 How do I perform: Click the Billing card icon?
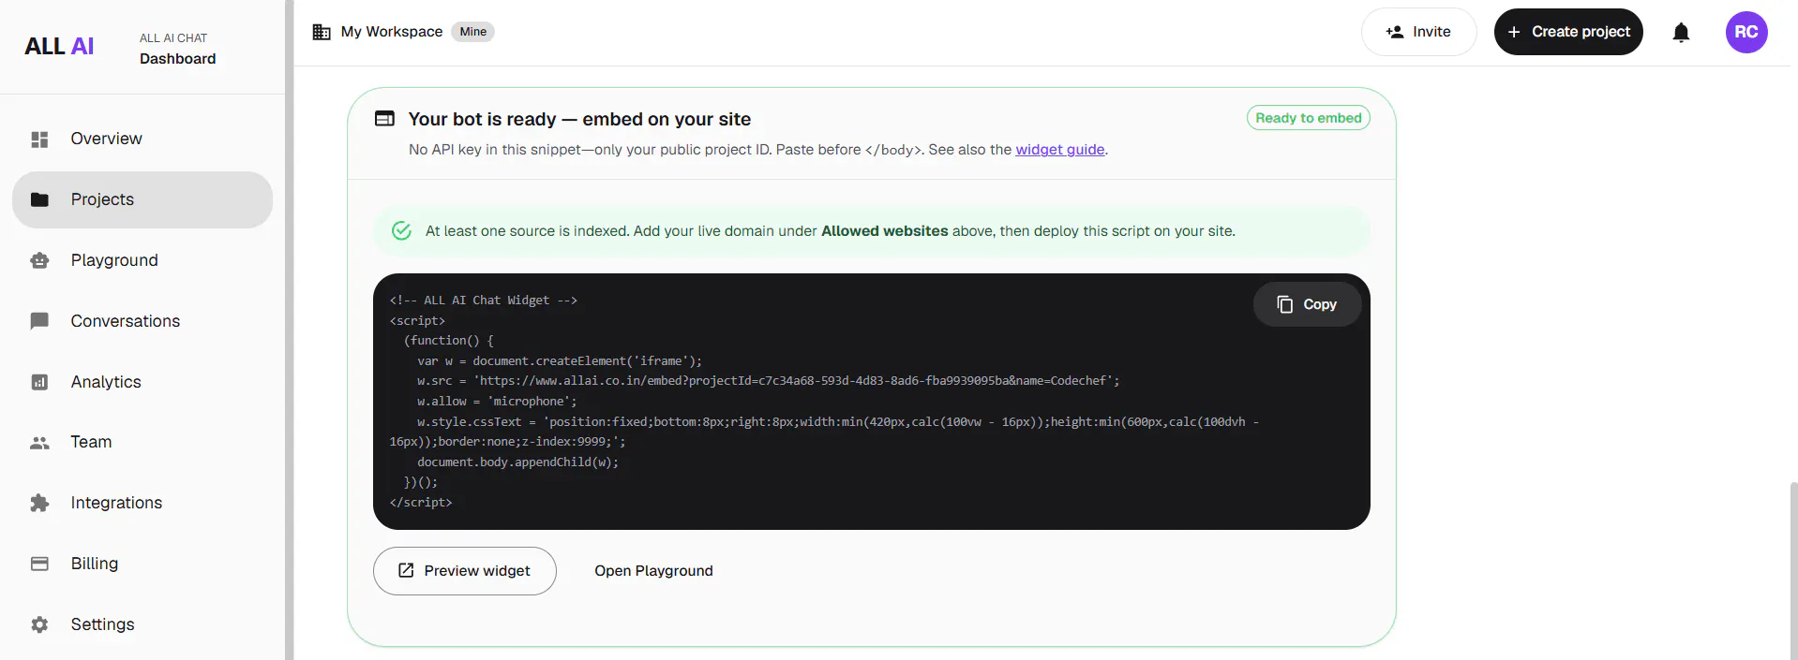[x=39, y=564]
